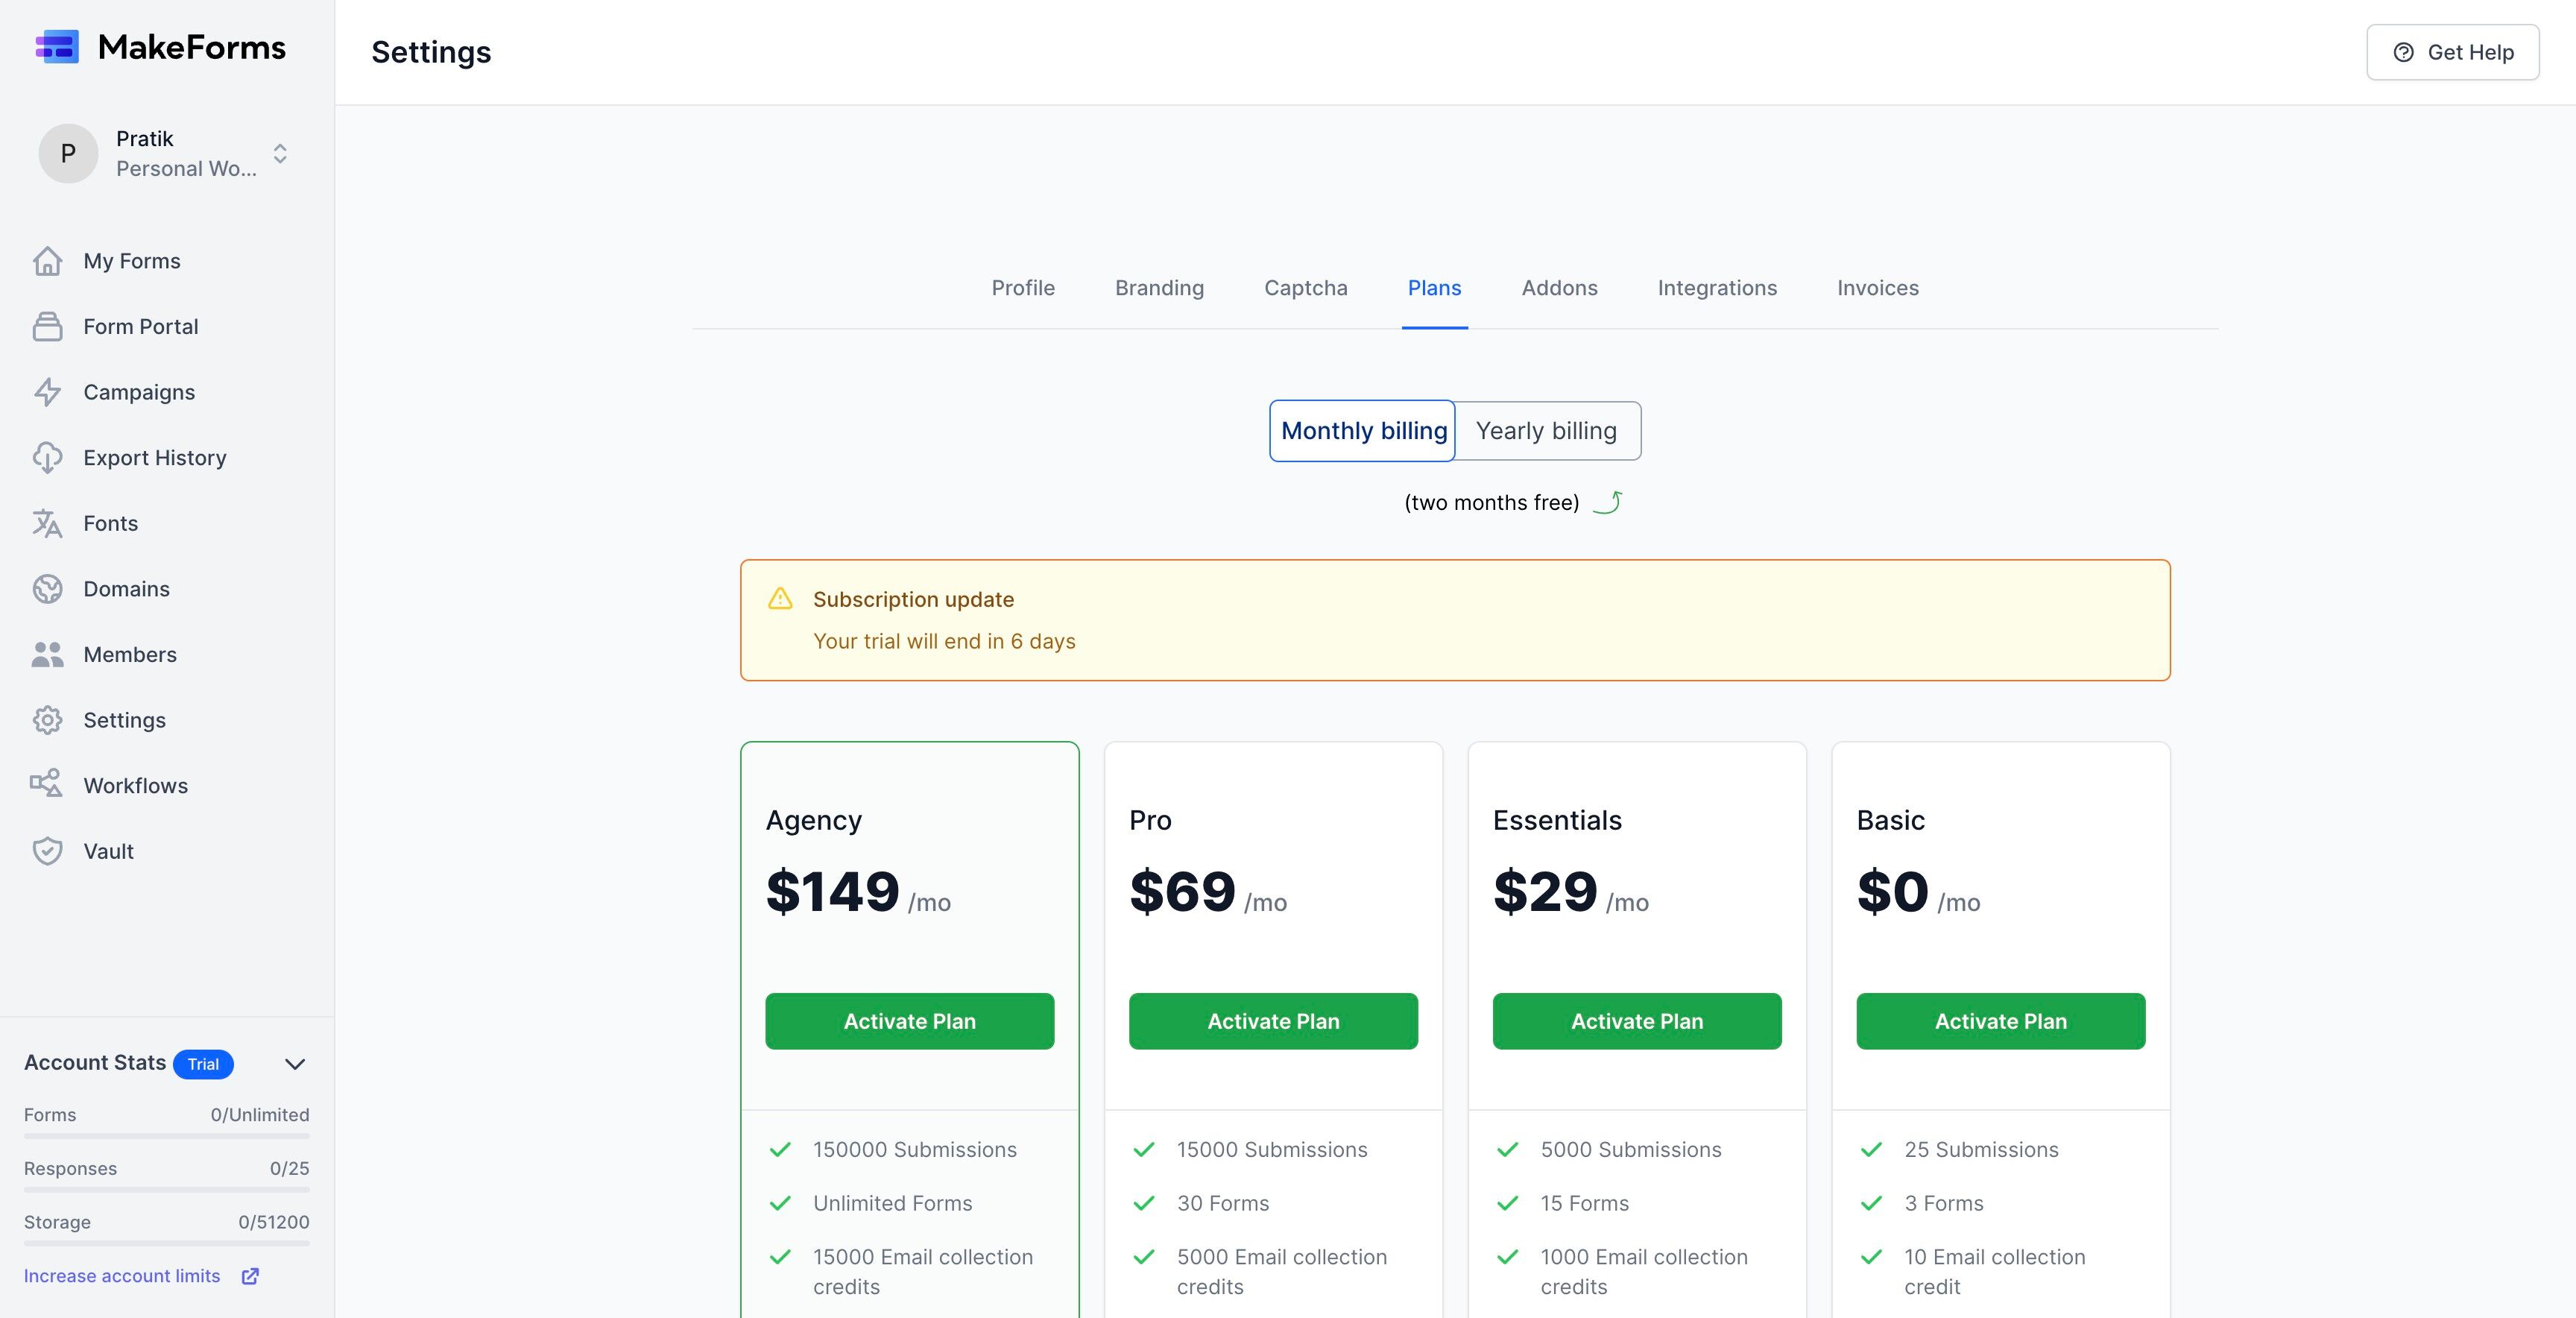Image resolution: width=2576 pixels, height=1318 pixels.
Task: Activate the Pro plan
Action: point(1273,1021)
